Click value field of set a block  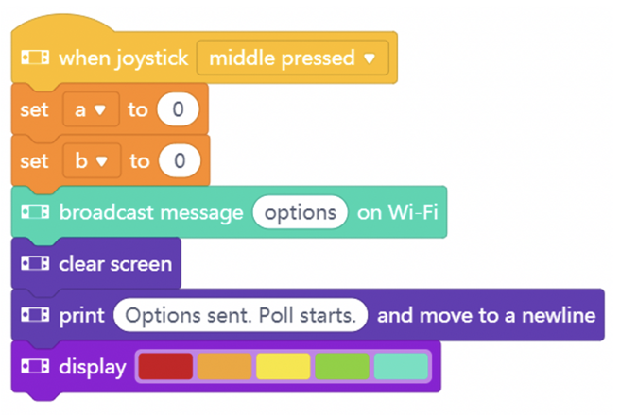point(178,109)
